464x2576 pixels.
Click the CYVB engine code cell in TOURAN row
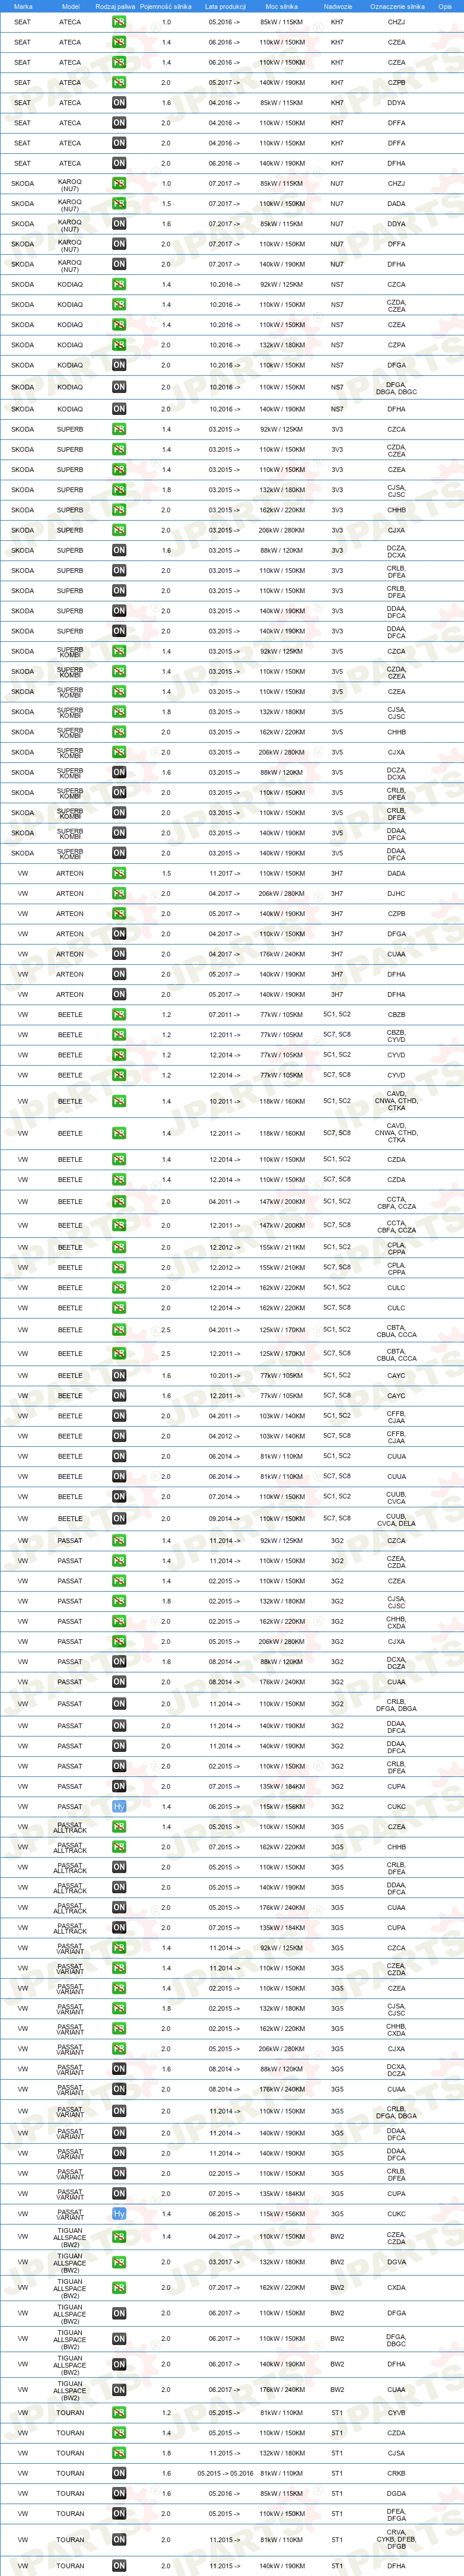pyautogui.click(x=397, y=2413)
